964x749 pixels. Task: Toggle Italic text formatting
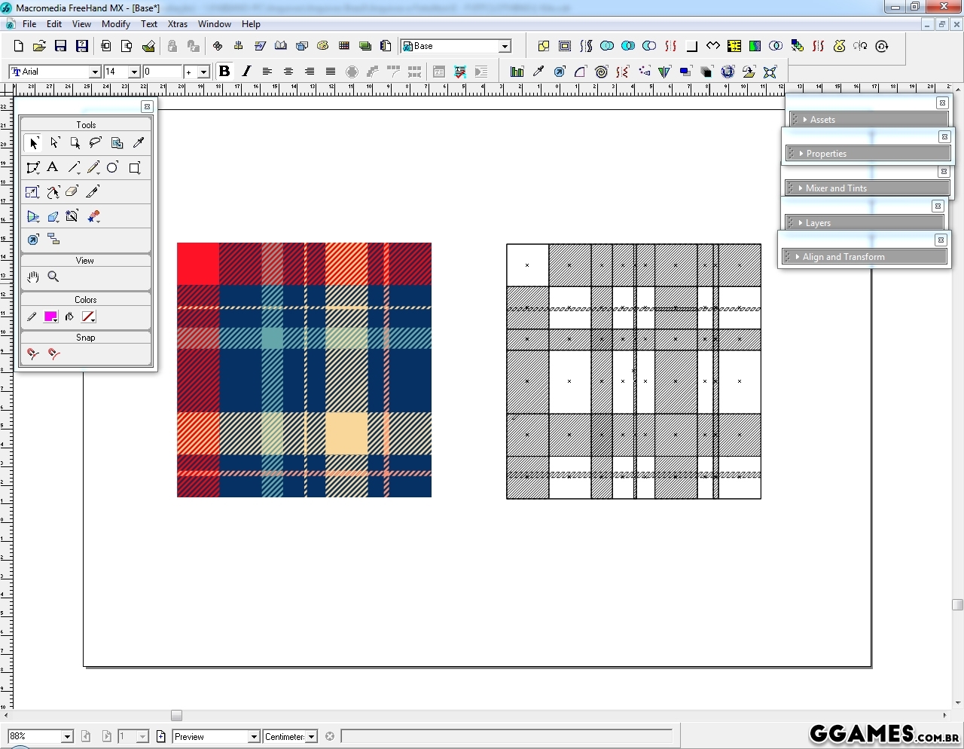point(246,72)
